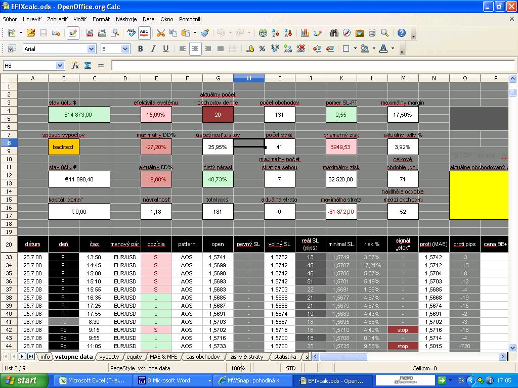Click the Zoom magnifier icon
The image size is (518, 388).
tap(384, 33)
